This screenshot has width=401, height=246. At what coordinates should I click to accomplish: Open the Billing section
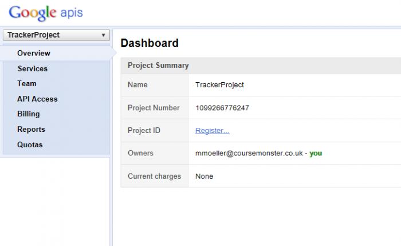pyautogui.click(x=29, y=114)
